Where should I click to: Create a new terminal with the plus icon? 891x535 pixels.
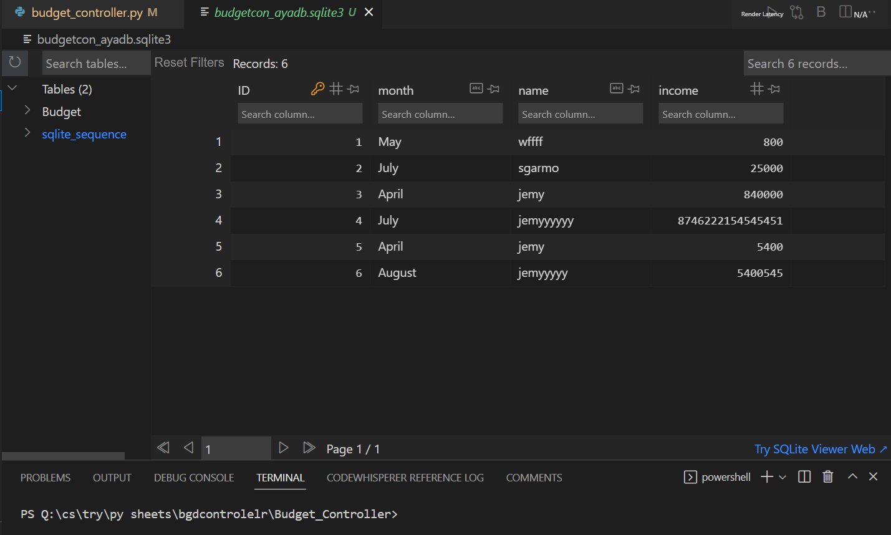tap(766, 476)
